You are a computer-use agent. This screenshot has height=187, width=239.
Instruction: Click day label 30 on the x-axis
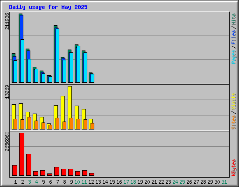click(217, 182)
